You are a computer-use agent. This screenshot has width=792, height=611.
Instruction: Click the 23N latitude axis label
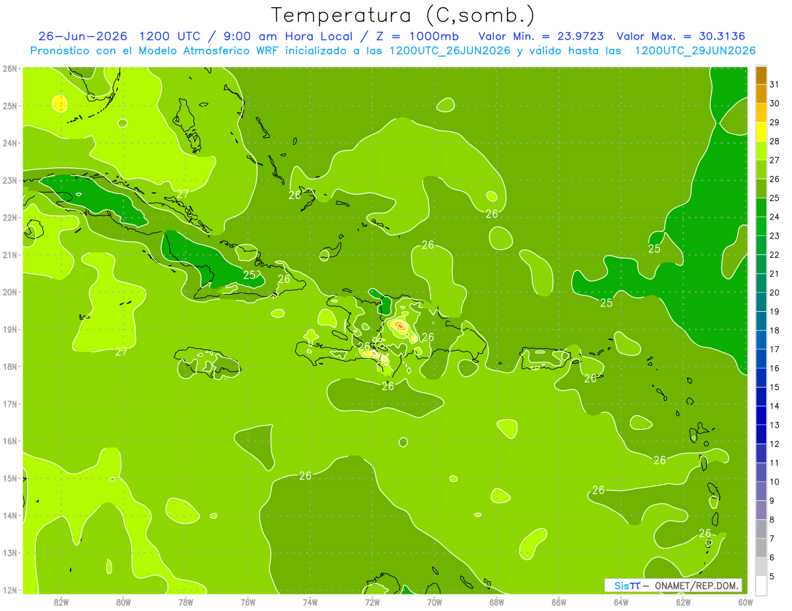coord(9,181)
